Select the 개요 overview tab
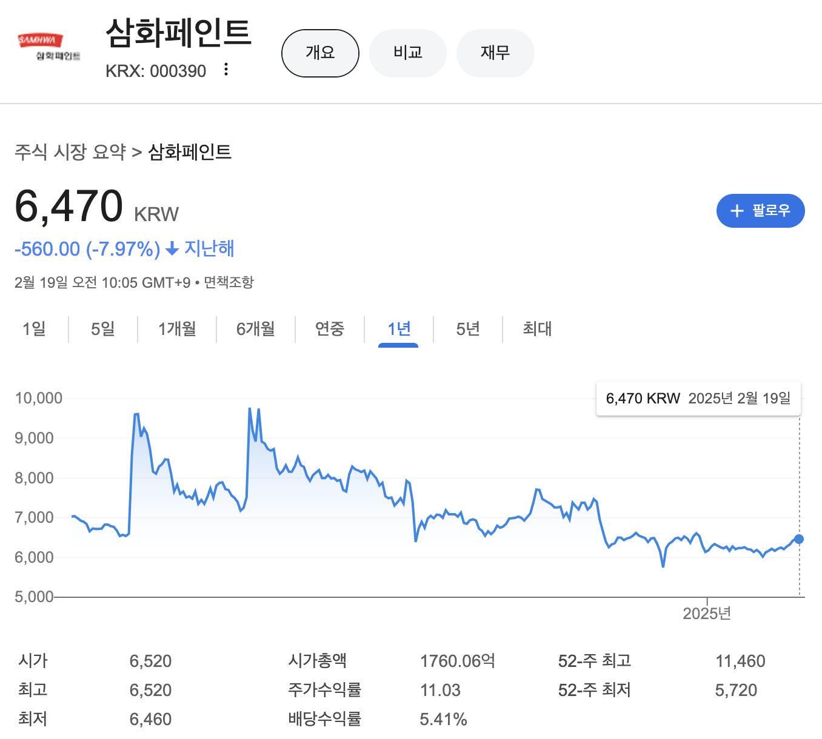Screen dimensions: 822x739 click(320, 53)
